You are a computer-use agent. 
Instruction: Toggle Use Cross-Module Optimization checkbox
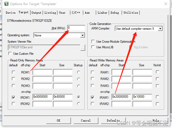tap(93, 42)
